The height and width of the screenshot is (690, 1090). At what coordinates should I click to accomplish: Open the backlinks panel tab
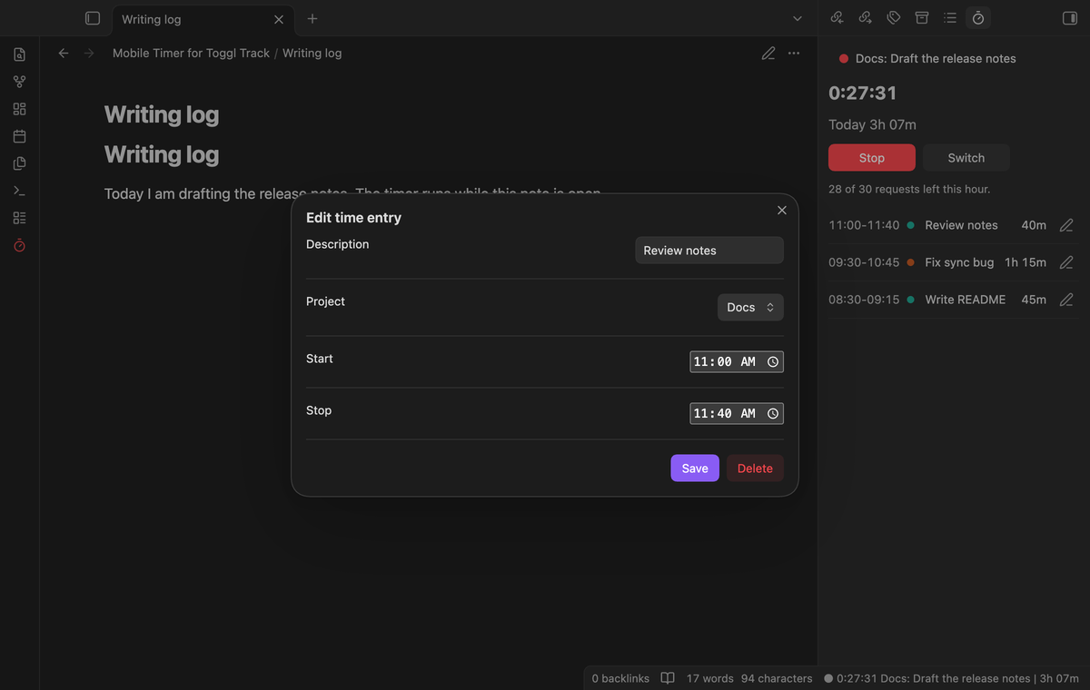pyautogui.click(x=837, y=17)
